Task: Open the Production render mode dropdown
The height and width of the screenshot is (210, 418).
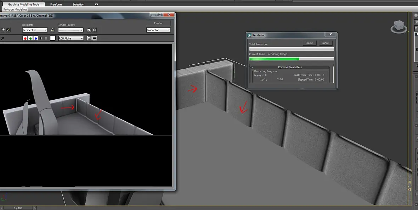Action: pyautogui.click(x=158, y=30)
